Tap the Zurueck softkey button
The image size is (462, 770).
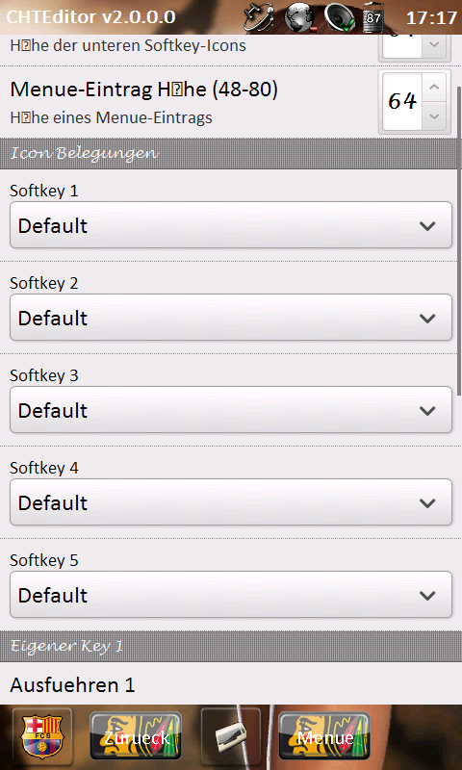[136, 736]
